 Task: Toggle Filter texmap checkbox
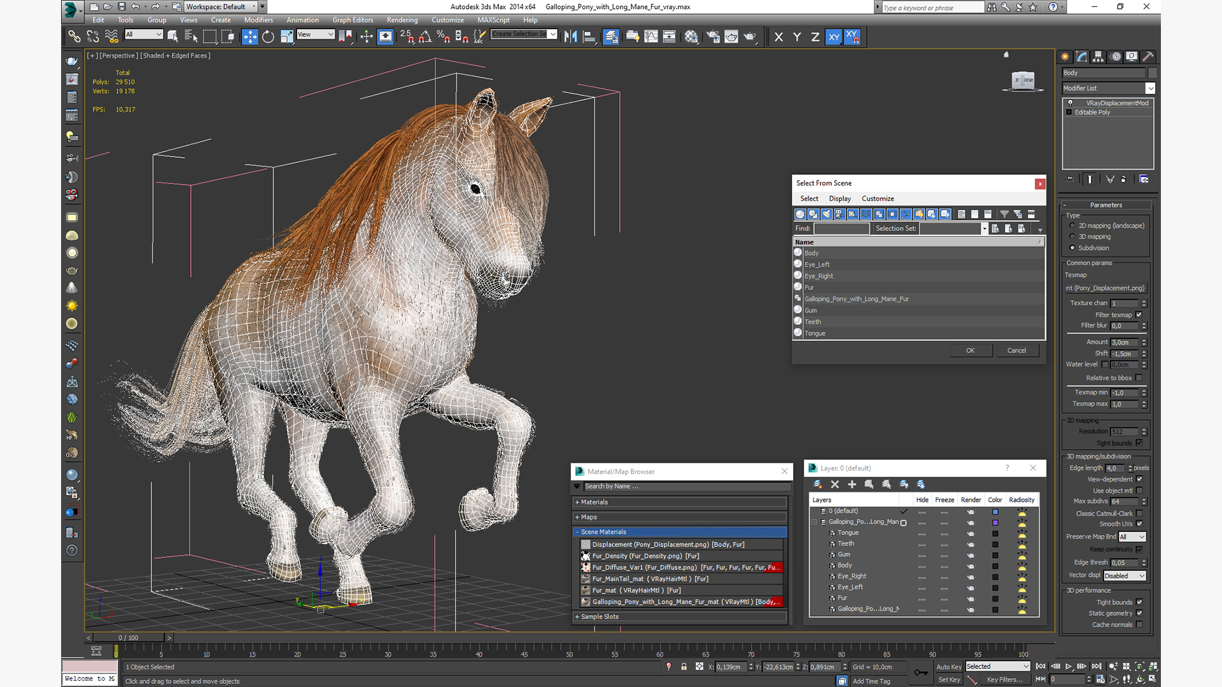click(1139, 315)
